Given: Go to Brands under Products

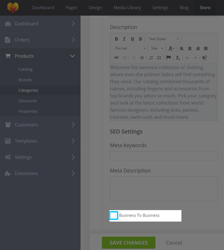Looking at the screenshot, I should (x=25, y=80).
